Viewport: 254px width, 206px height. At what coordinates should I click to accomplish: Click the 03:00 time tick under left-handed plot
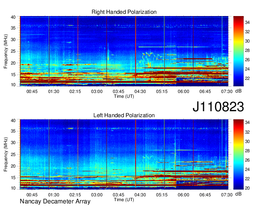pos(97,195)
